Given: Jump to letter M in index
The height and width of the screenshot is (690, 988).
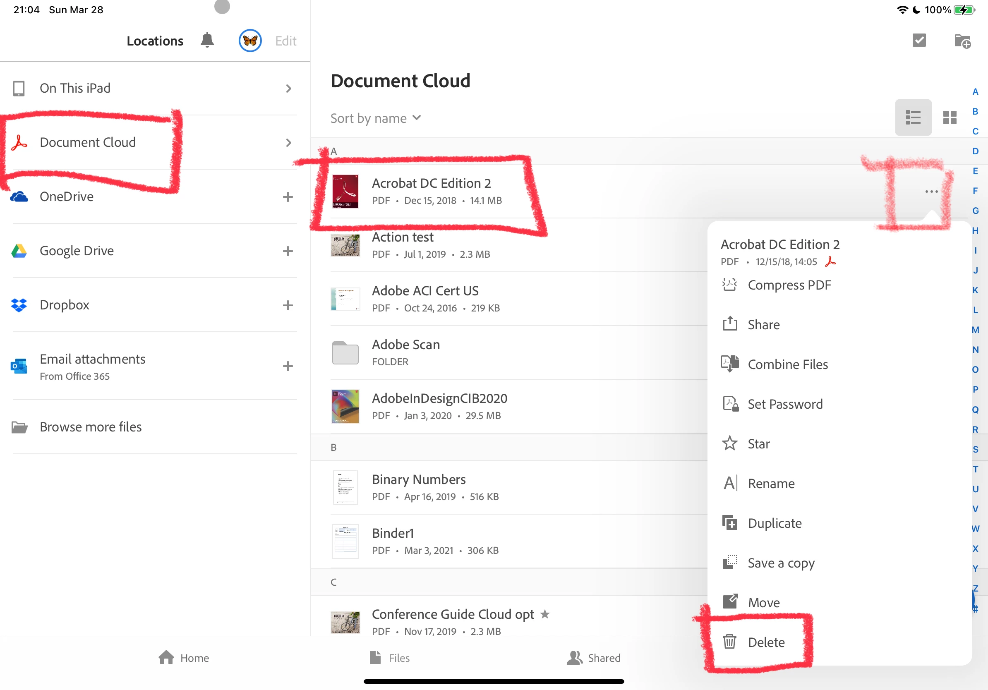Looking at the screenshot, I should [975, 330].
